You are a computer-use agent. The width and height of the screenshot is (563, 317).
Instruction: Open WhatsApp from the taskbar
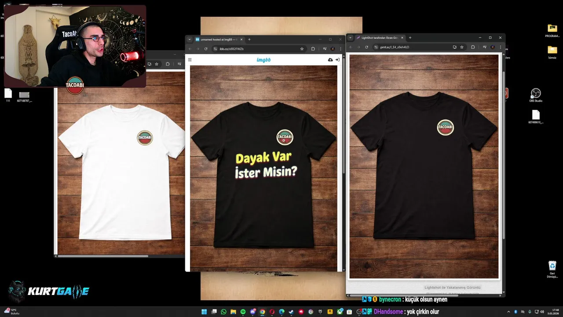coord(223,312)
